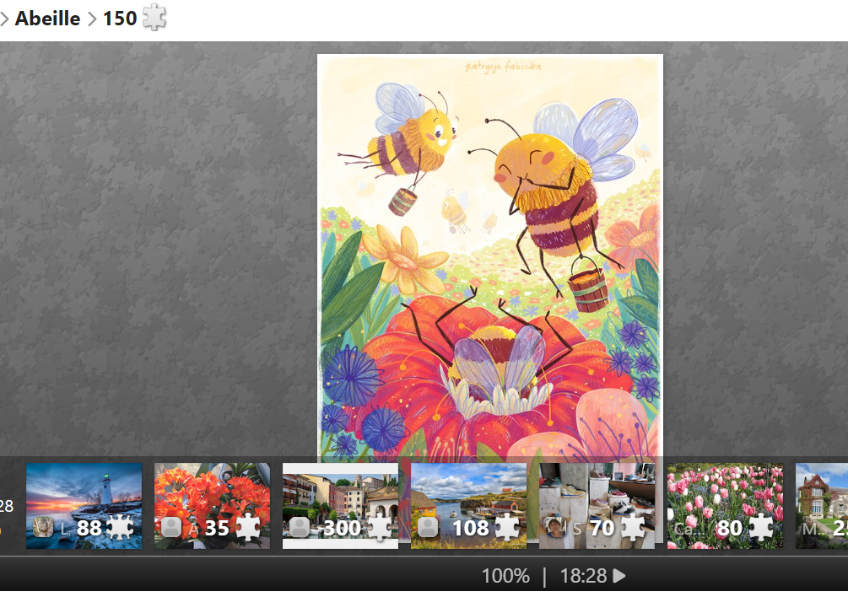The width and height of the screenshot is (848, 597).
Task: Click the grey user avatar on harbor thumbnail
Action: point(428,527)
